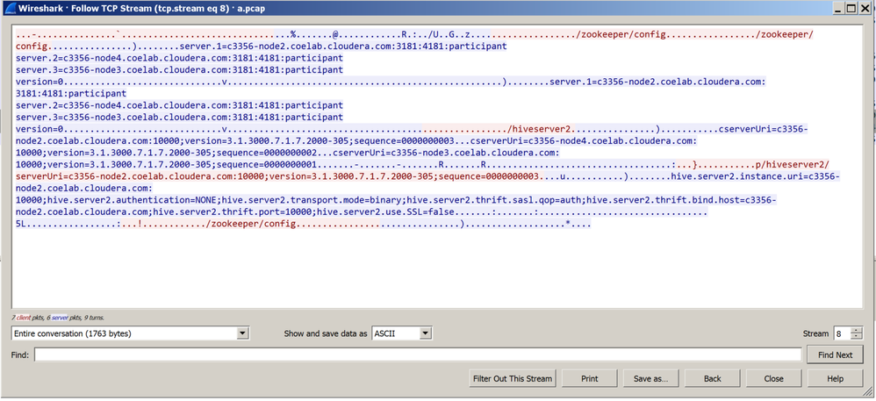Click the first '/zookeeper/config' text on top line
The height and width of the screenshot is (401, 876).
click(622, 34)
